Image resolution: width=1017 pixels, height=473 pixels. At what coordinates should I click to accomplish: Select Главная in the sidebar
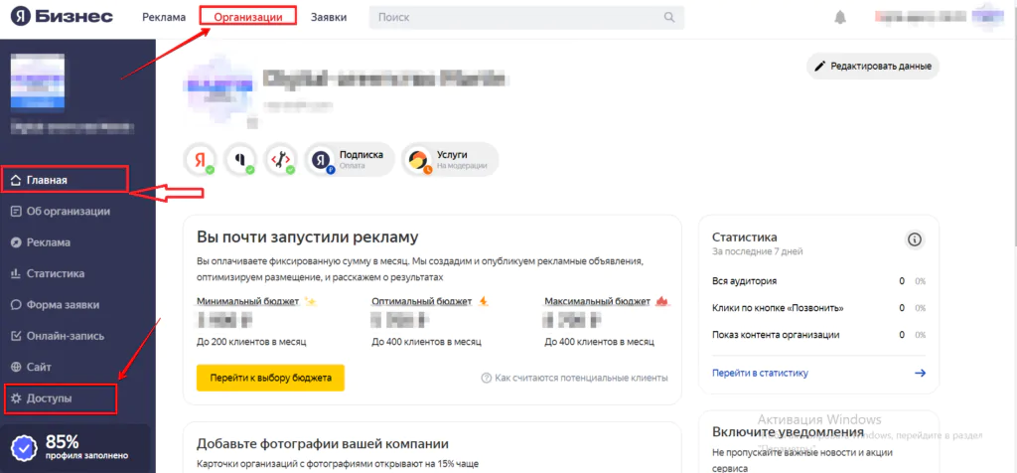[x=48, y=180]
